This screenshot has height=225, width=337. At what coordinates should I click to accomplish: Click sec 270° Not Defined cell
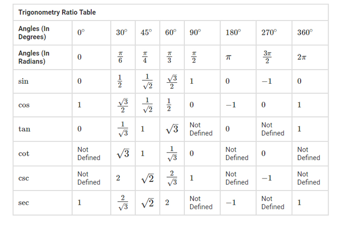click(x=272, y=203)
